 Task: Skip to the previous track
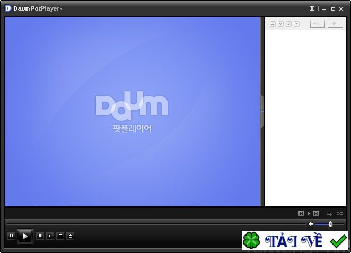pos(12,236)
